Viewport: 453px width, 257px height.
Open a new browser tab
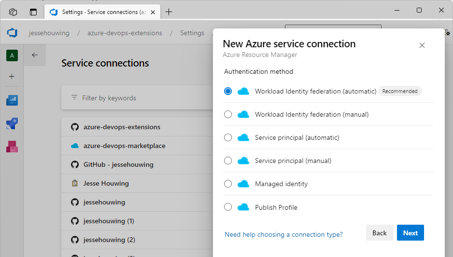click(x=169, y=12)
